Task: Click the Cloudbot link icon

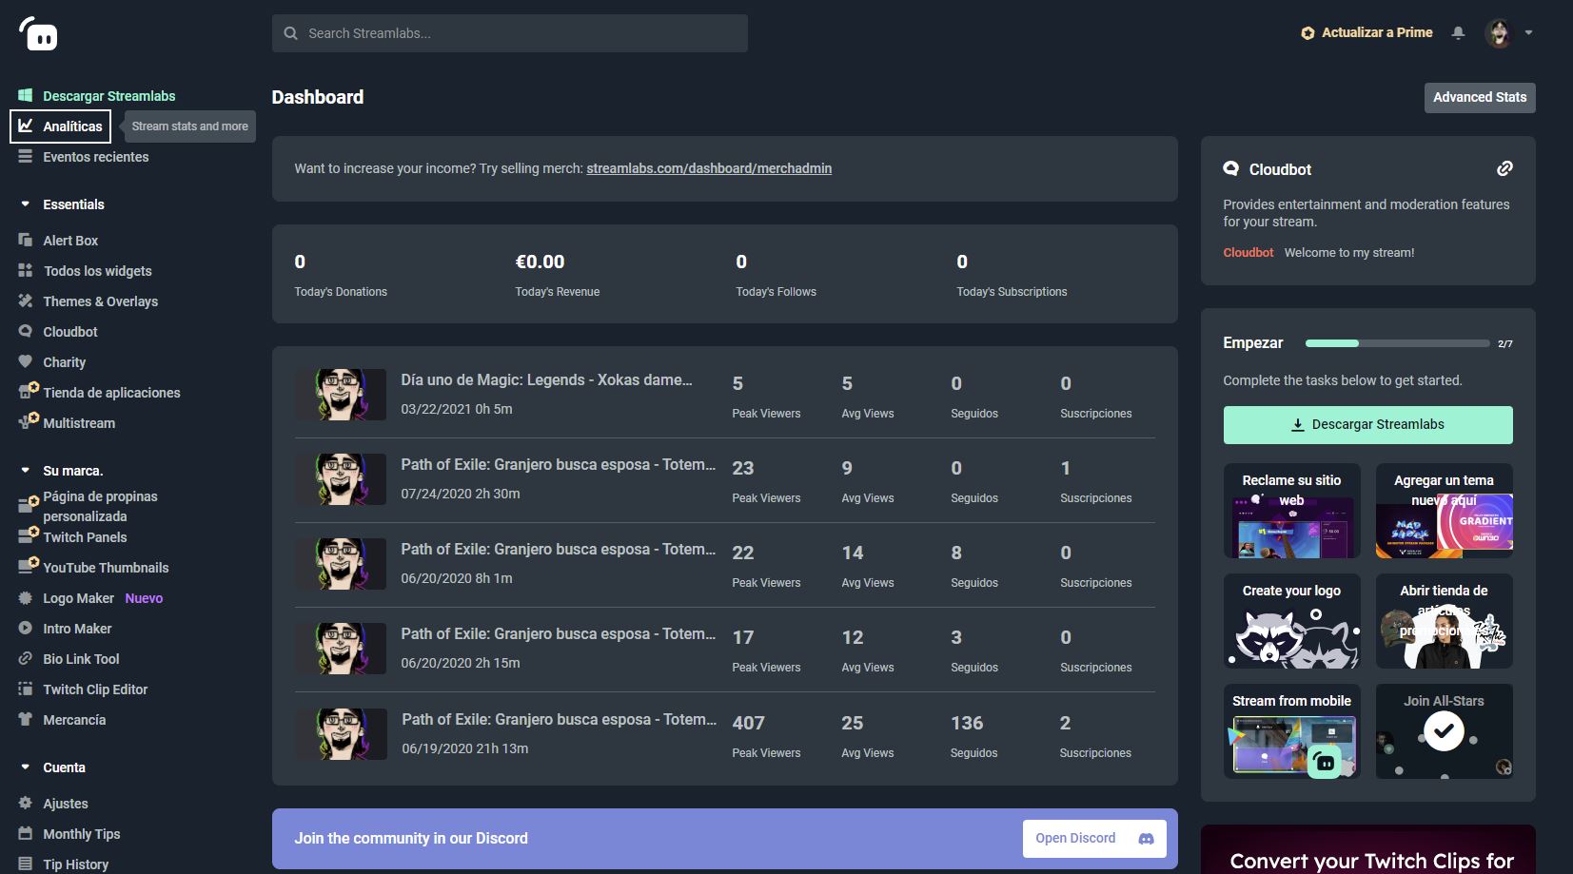Action: (x=1504, y=168)
